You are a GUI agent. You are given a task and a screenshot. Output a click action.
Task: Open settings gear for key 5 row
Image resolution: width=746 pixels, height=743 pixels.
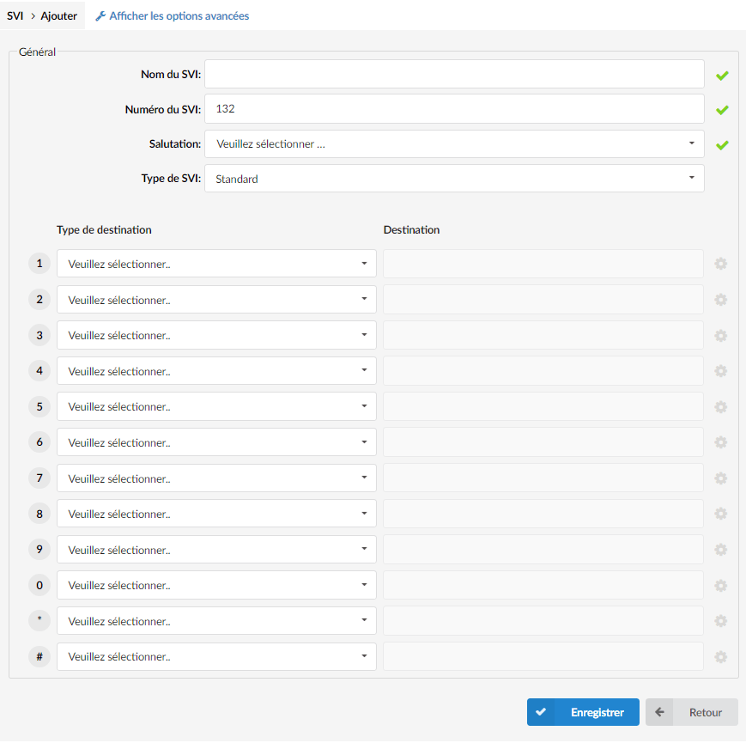tap(720, 407)
